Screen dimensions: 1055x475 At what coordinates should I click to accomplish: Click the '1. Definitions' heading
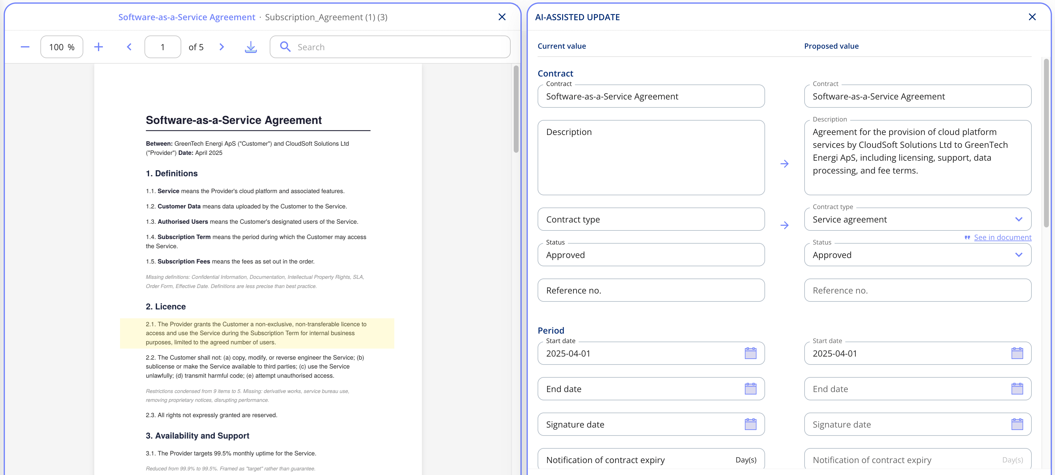[x=172, y=173]
